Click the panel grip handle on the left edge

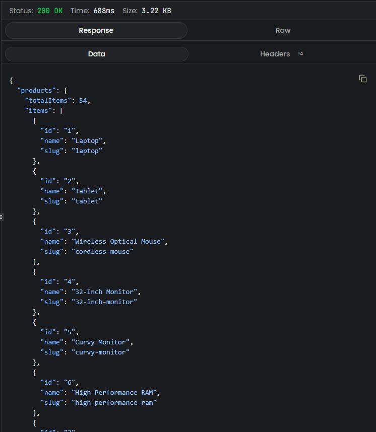click(1, 217)
